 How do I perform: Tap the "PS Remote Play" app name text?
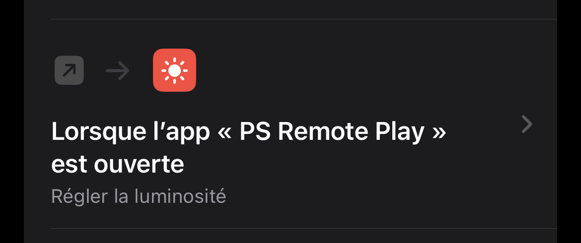(332, 132)
